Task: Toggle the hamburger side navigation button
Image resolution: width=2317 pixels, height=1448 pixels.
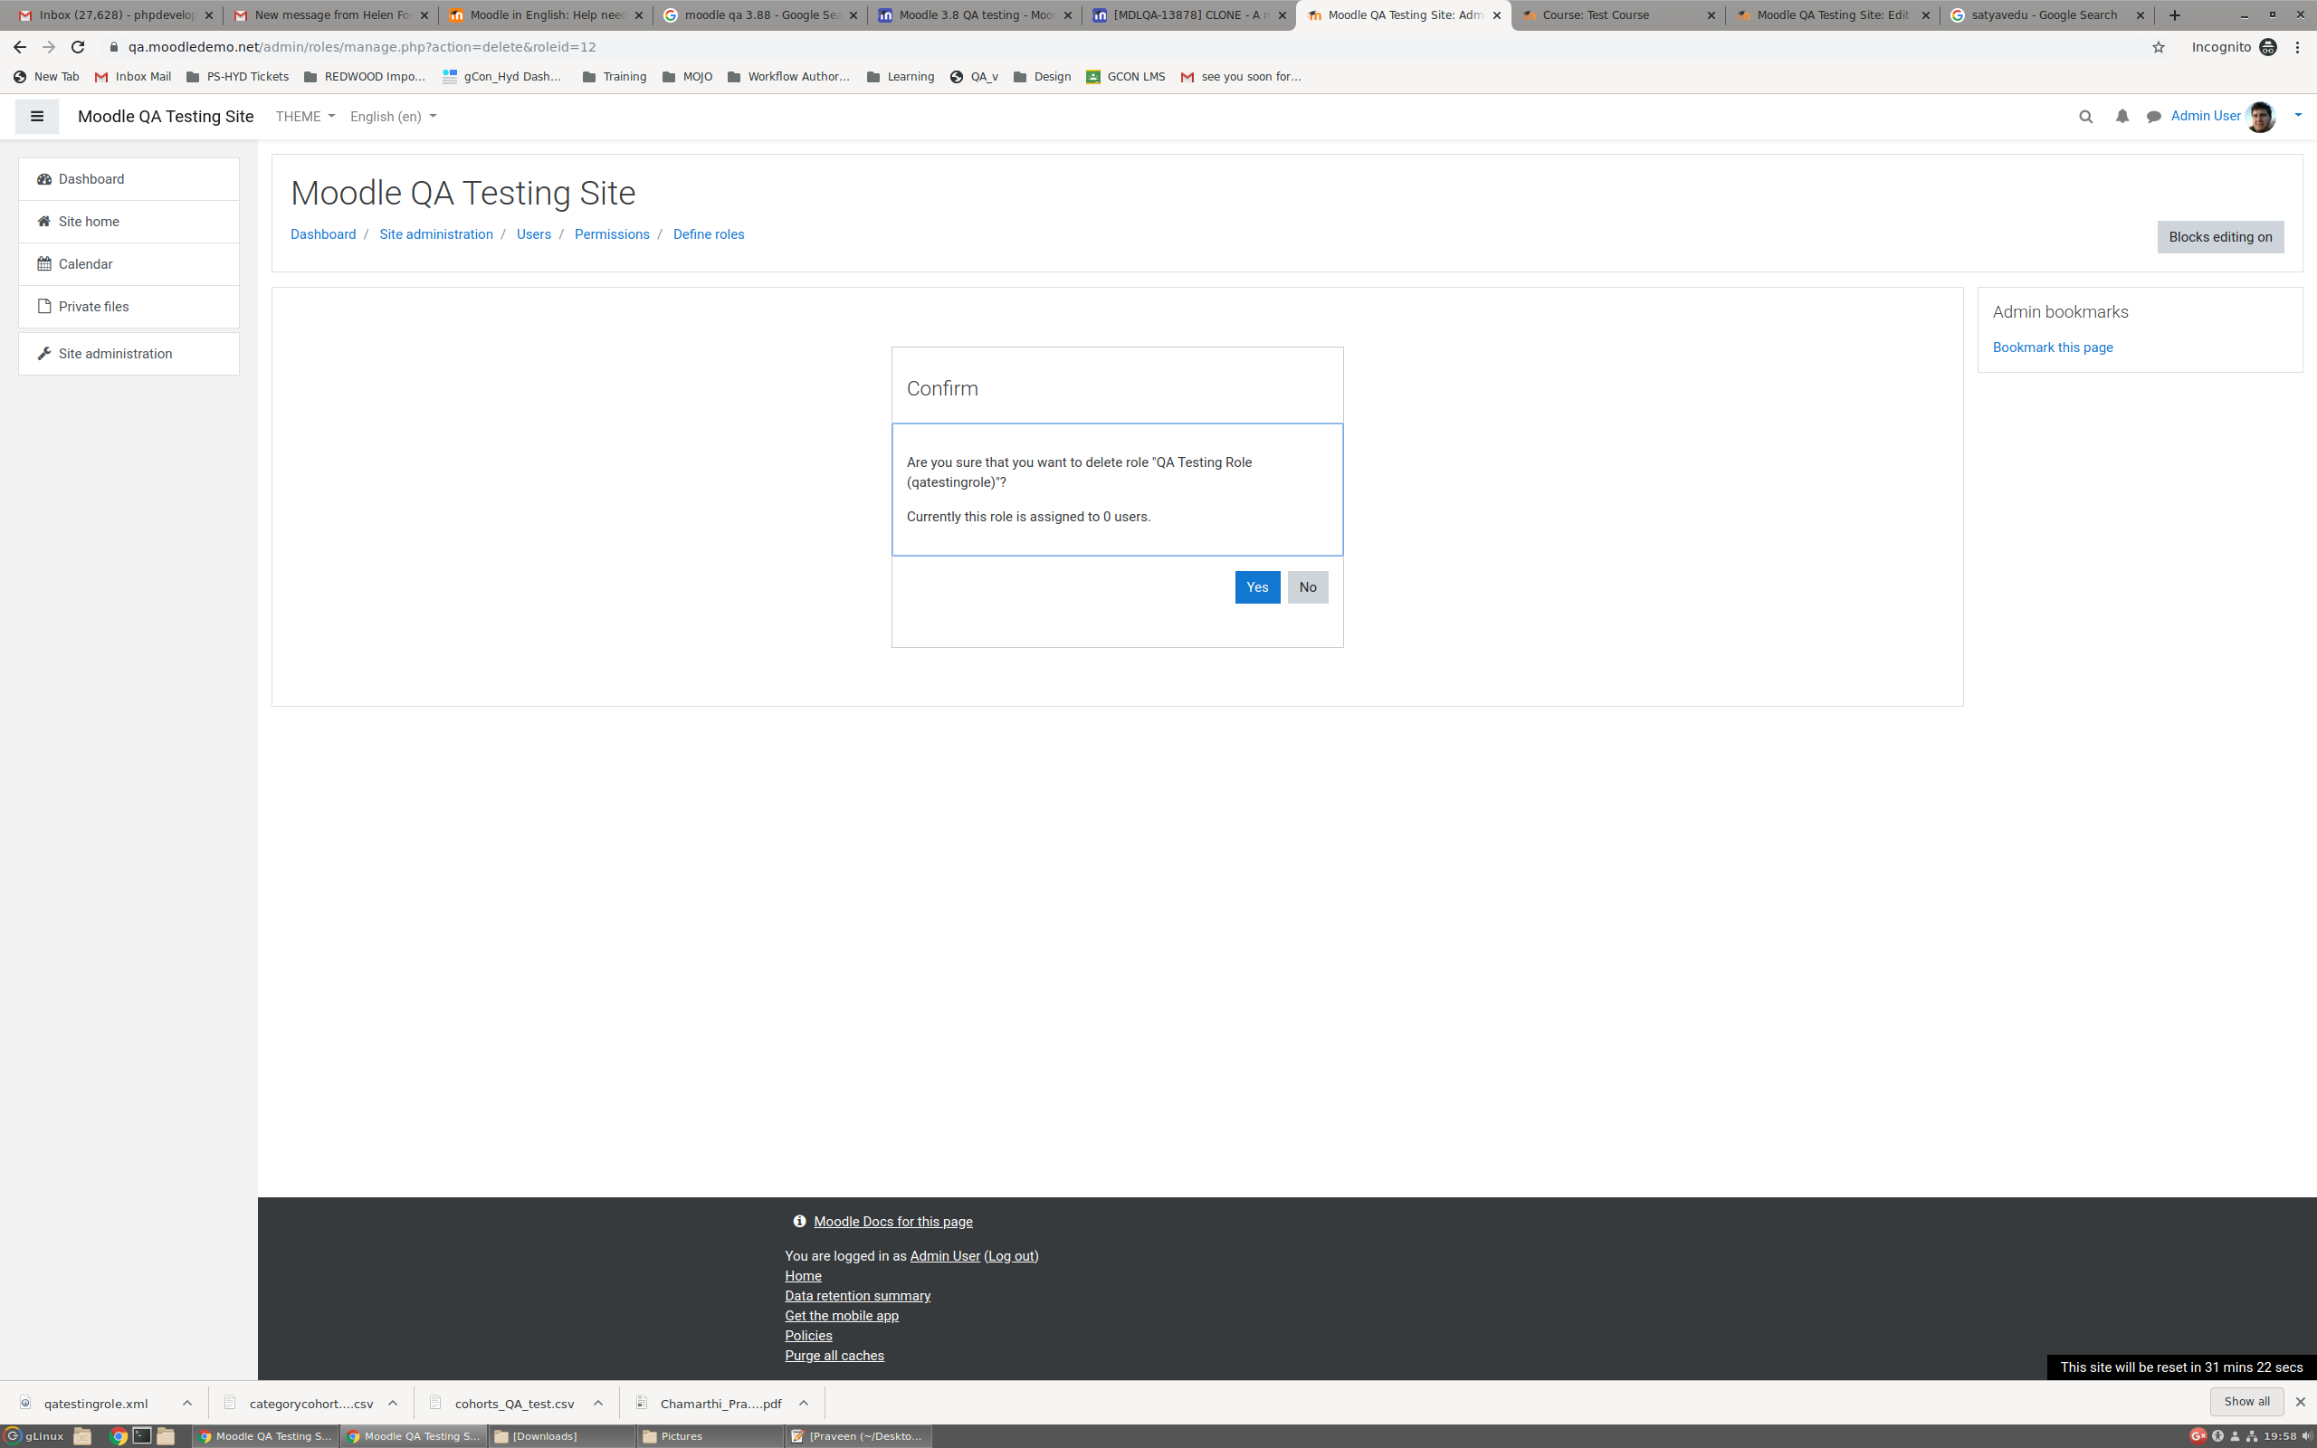Action: click(36, 117)
